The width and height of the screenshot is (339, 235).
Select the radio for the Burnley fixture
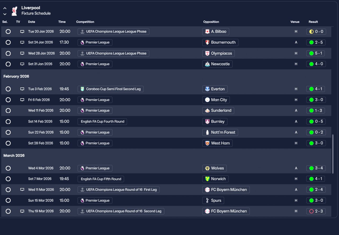8,122
